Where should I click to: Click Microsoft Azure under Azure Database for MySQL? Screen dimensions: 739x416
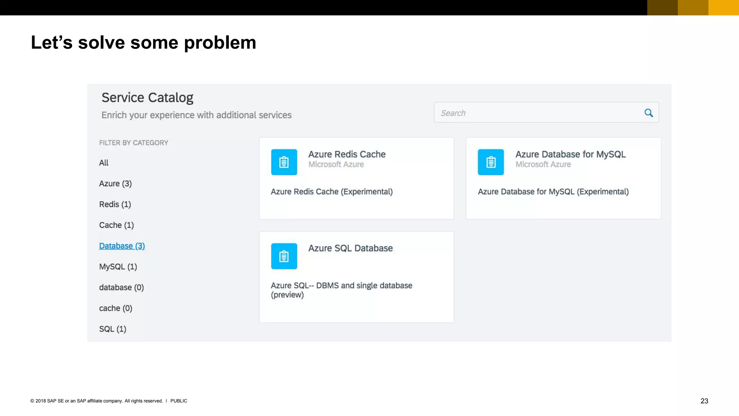tap(543, 164)
